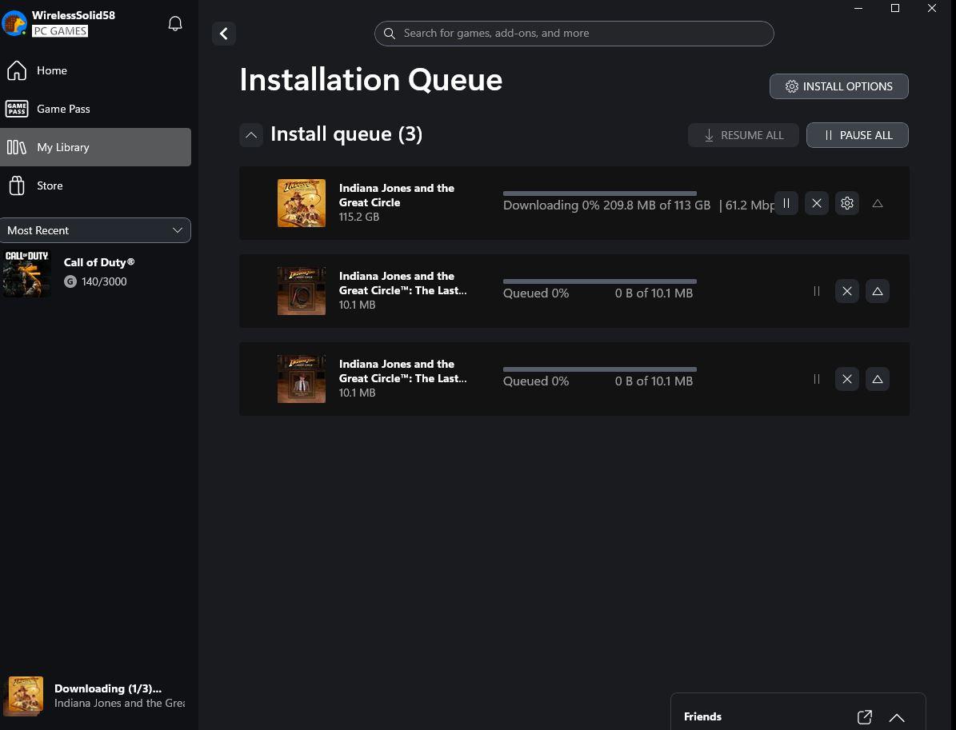Open the Most Recent sort dropdown

96,230
